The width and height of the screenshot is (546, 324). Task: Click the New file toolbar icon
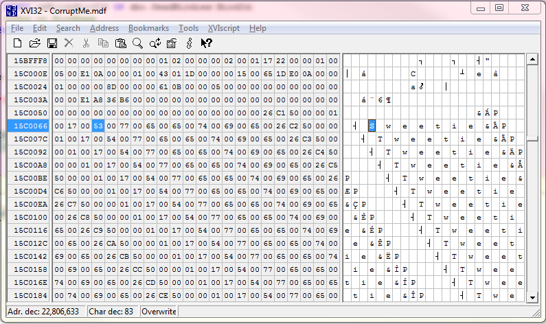pyautogui.click(x=18, y=43)
